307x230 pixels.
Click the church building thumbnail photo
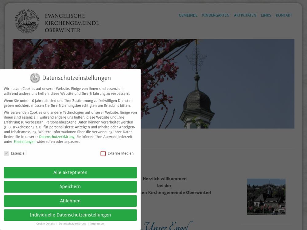[266, 197]
